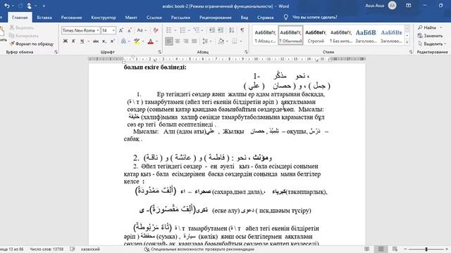Start a multilevel list
The width and height of the screenshot is (451, 253).
pos(197,30)
